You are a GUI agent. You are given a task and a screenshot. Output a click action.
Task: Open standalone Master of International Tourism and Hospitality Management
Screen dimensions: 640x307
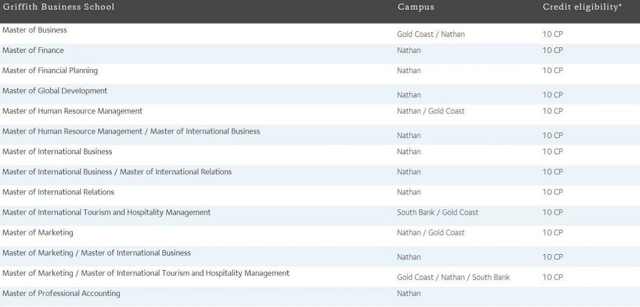click(107, 212)
